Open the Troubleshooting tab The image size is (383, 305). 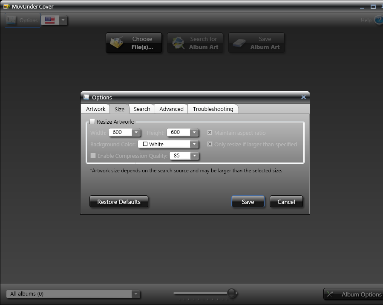coord(213,109)
